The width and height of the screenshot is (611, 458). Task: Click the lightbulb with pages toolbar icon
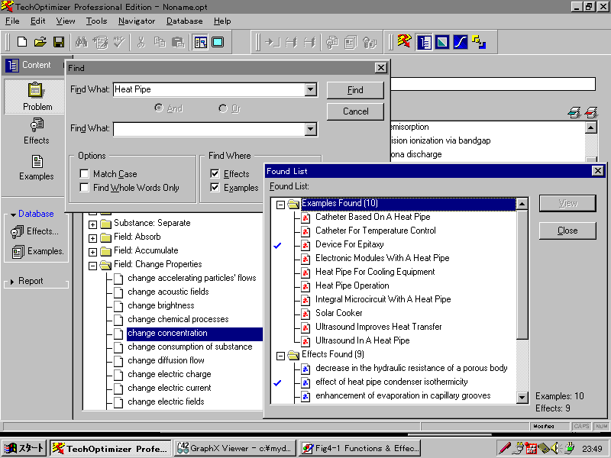coord(332,42)
